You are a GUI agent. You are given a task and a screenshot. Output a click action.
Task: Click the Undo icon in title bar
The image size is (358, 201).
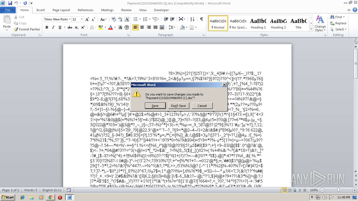(16, 3)
